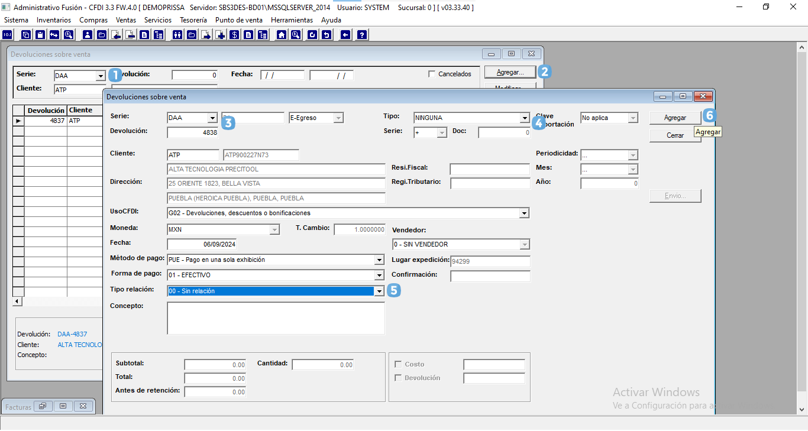Click the dollar sign toolbar icon

click(234, 35)
